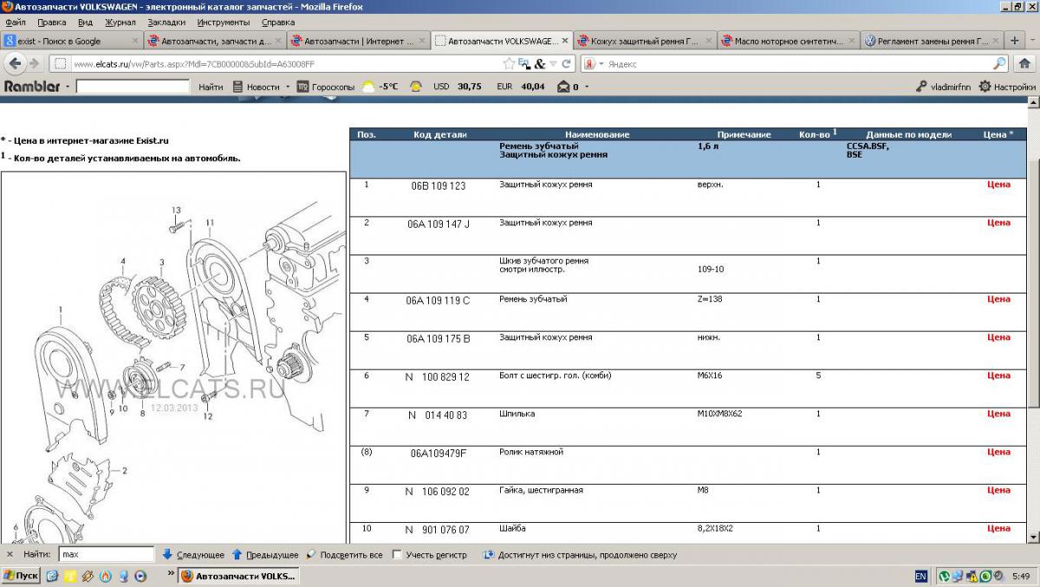Open Rambler weather showing -5°C
This screenshot has height=587, width=1040.
point(380,87)
